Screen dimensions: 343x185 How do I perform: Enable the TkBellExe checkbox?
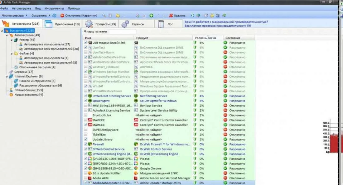[x=86, y=135]
